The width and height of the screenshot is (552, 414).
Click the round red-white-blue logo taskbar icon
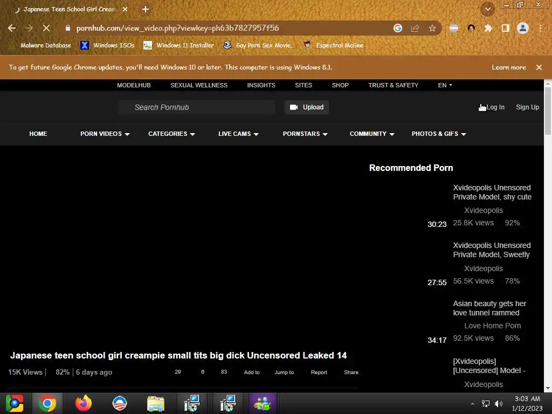tap(119, 403)
